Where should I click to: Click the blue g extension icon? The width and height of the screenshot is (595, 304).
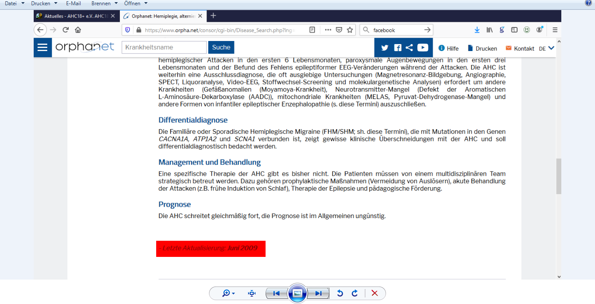click(x=502, y=30)
